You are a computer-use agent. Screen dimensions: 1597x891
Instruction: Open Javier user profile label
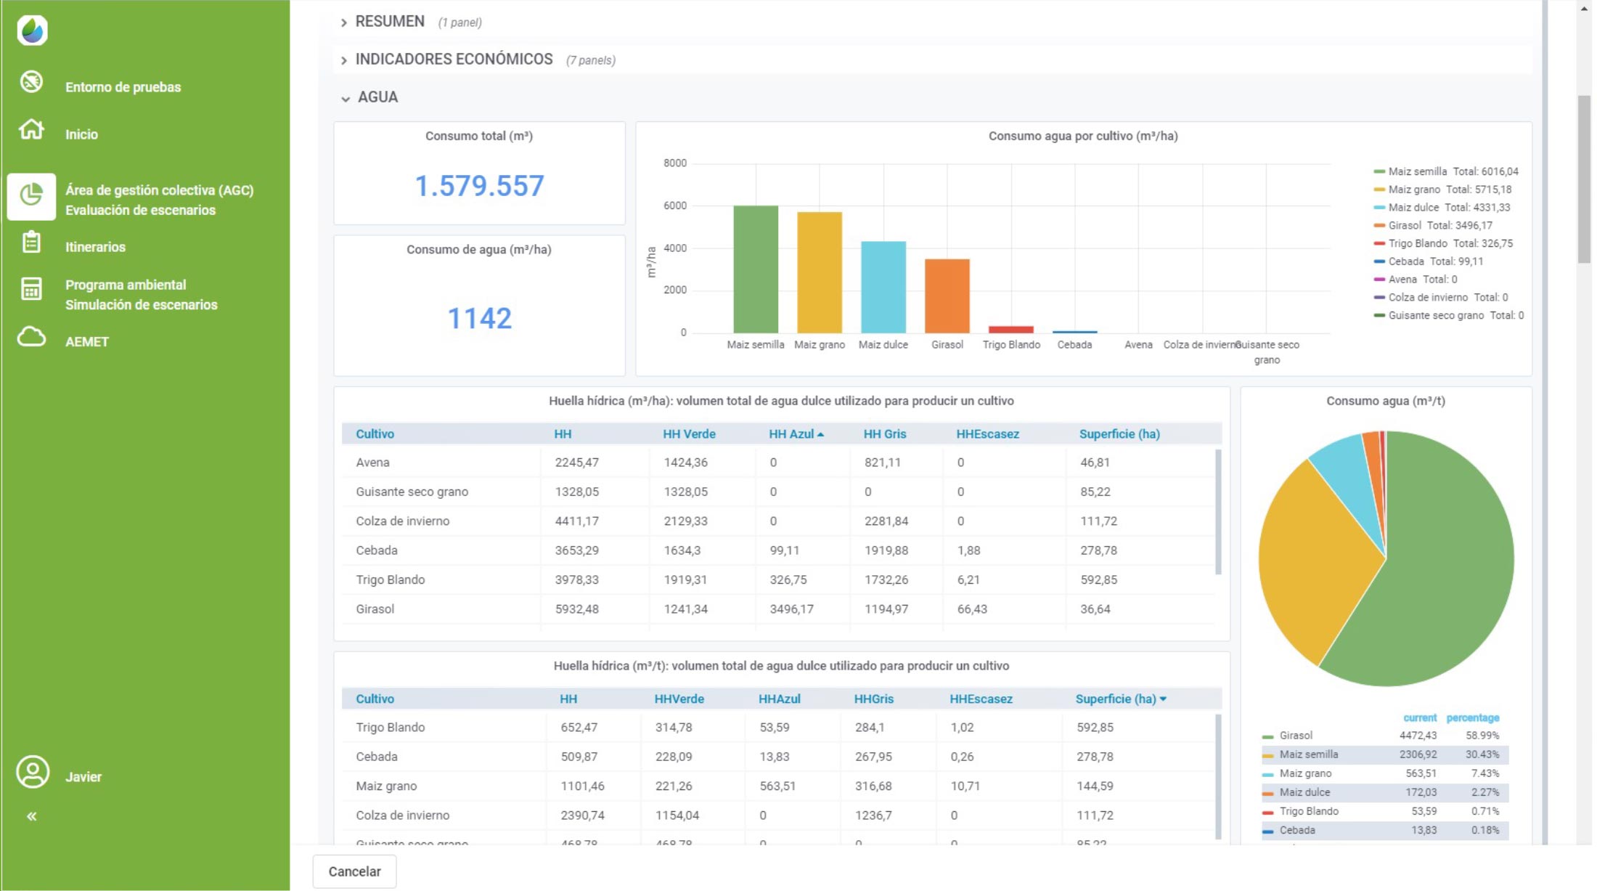coord(83,776)
